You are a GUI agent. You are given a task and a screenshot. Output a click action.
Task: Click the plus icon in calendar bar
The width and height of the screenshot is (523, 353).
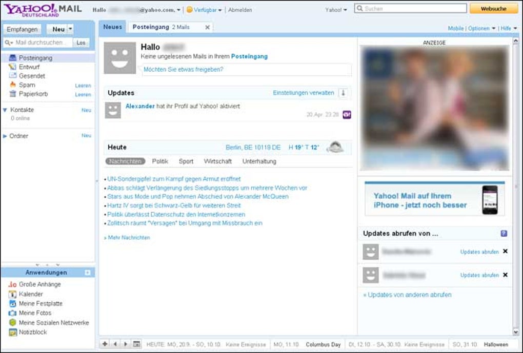click(105, 344)
